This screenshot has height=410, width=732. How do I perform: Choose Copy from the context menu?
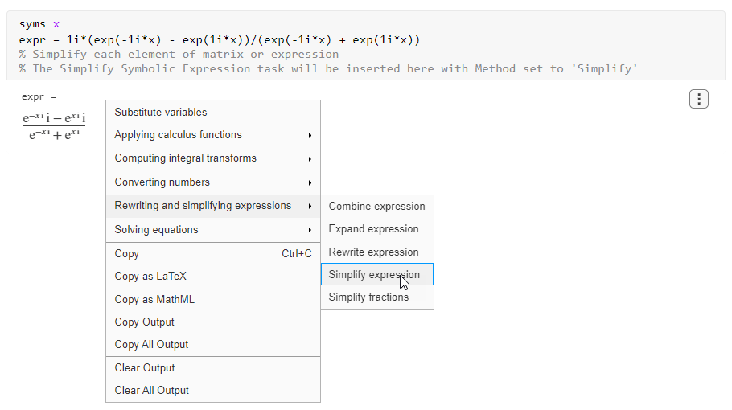[x=127, y=254]
